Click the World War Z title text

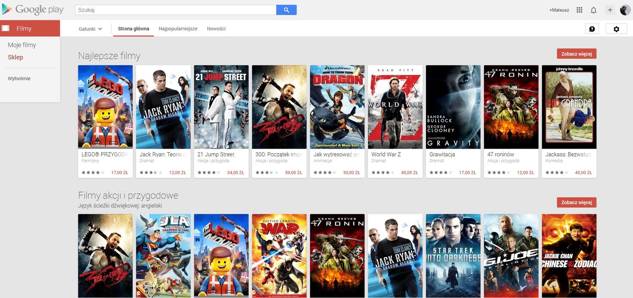pyautogui.click(x=386, y=154)
